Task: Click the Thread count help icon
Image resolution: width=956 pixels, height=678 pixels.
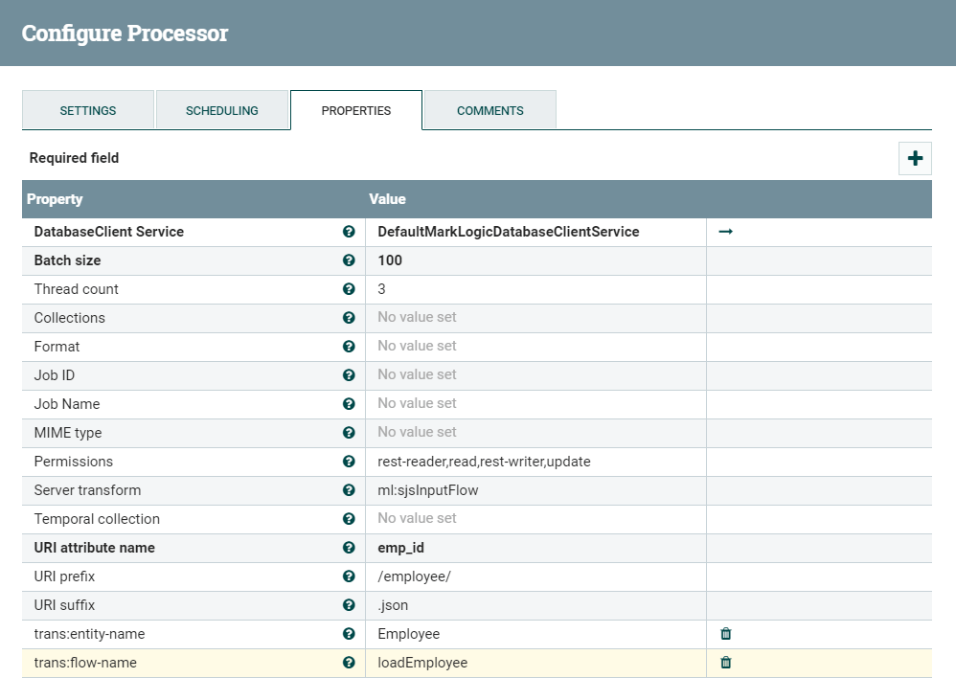Action: tap(349, 288)
